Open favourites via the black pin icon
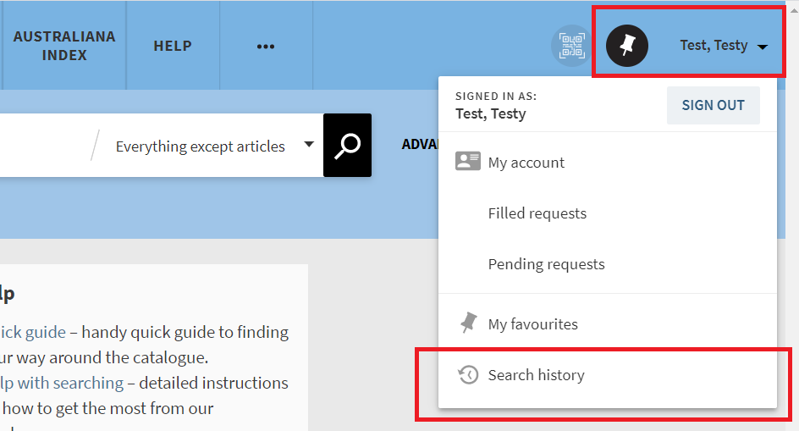This screenshot has width=799, height=431. pos(627,45)
